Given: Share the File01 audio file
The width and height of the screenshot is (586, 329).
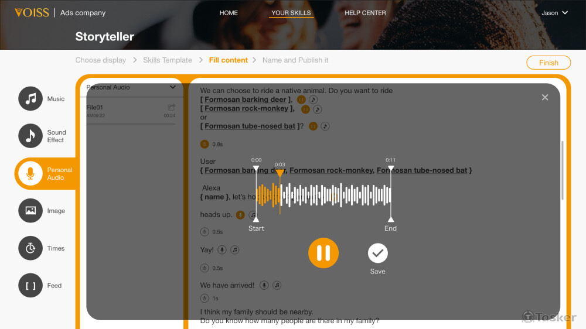Looking at the screenshot, I should (172, 107).
